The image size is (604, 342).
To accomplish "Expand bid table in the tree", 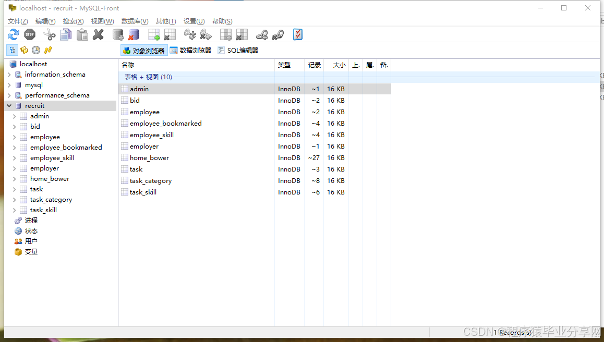I will 14,126.
